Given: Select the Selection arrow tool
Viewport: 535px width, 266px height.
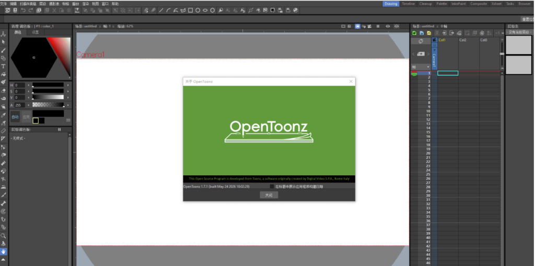Looking at the screenshot, I should click(4, 42).
